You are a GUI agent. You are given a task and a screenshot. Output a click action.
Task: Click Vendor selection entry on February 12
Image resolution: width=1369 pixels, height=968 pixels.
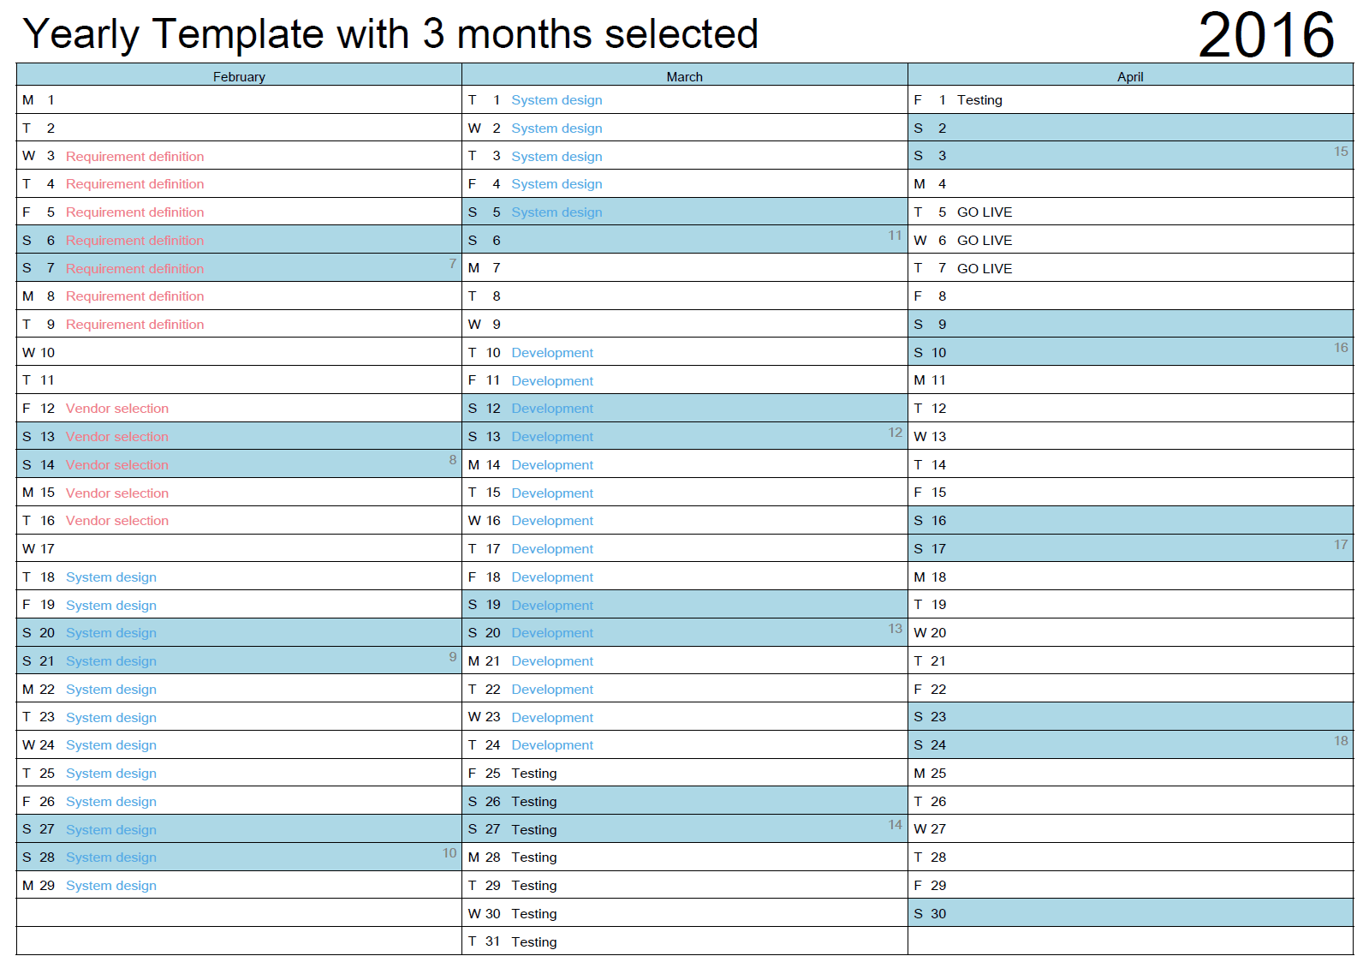(116, 409)
